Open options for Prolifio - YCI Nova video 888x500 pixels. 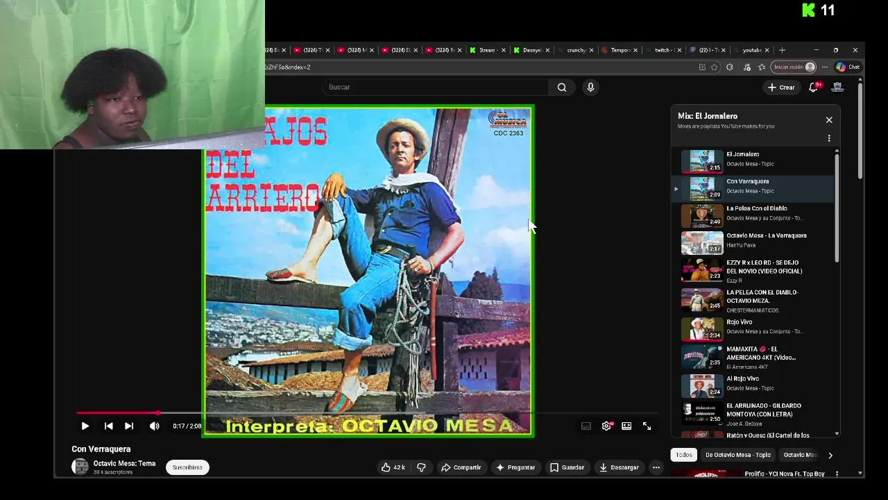click(837, 474)
